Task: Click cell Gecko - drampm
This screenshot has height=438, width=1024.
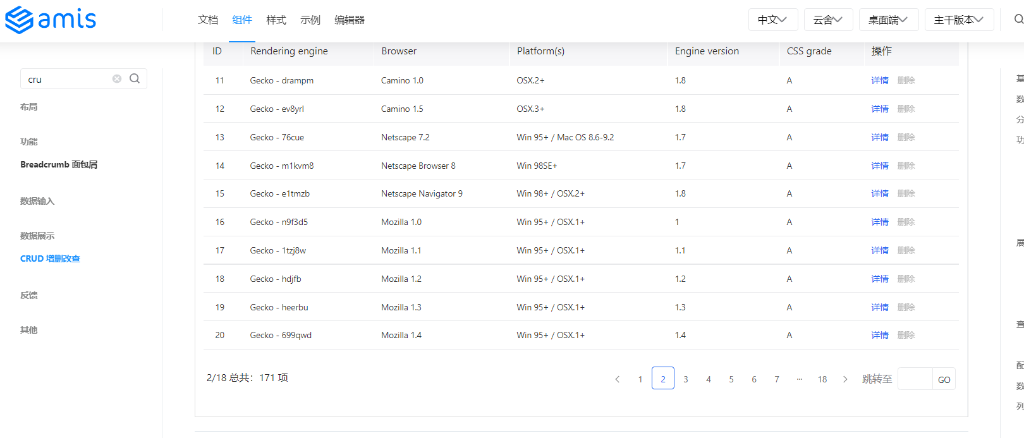Action: click(282, 80)
